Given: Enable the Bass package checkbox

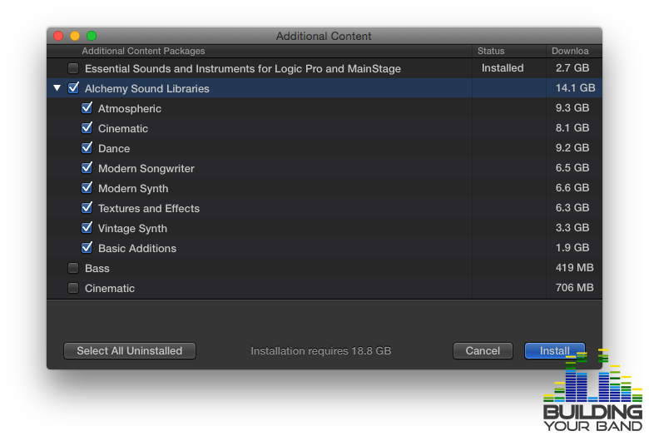Looking at the screenshot, I should tap(73, 268).
